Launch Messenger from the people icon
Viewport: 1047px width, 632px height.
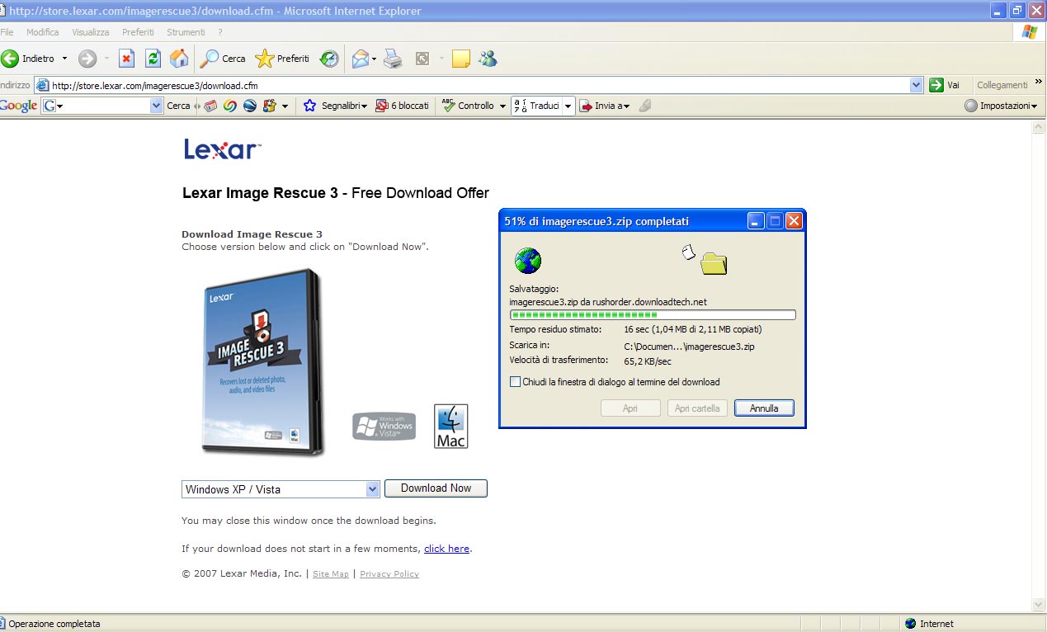pos(488,59)
